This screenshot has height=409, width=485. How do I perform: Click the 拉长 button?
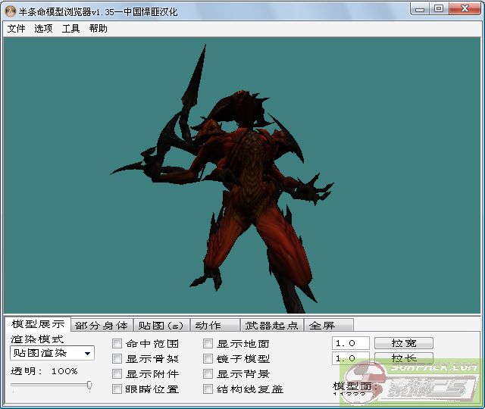pyautogui.click(x=402, y=358)
